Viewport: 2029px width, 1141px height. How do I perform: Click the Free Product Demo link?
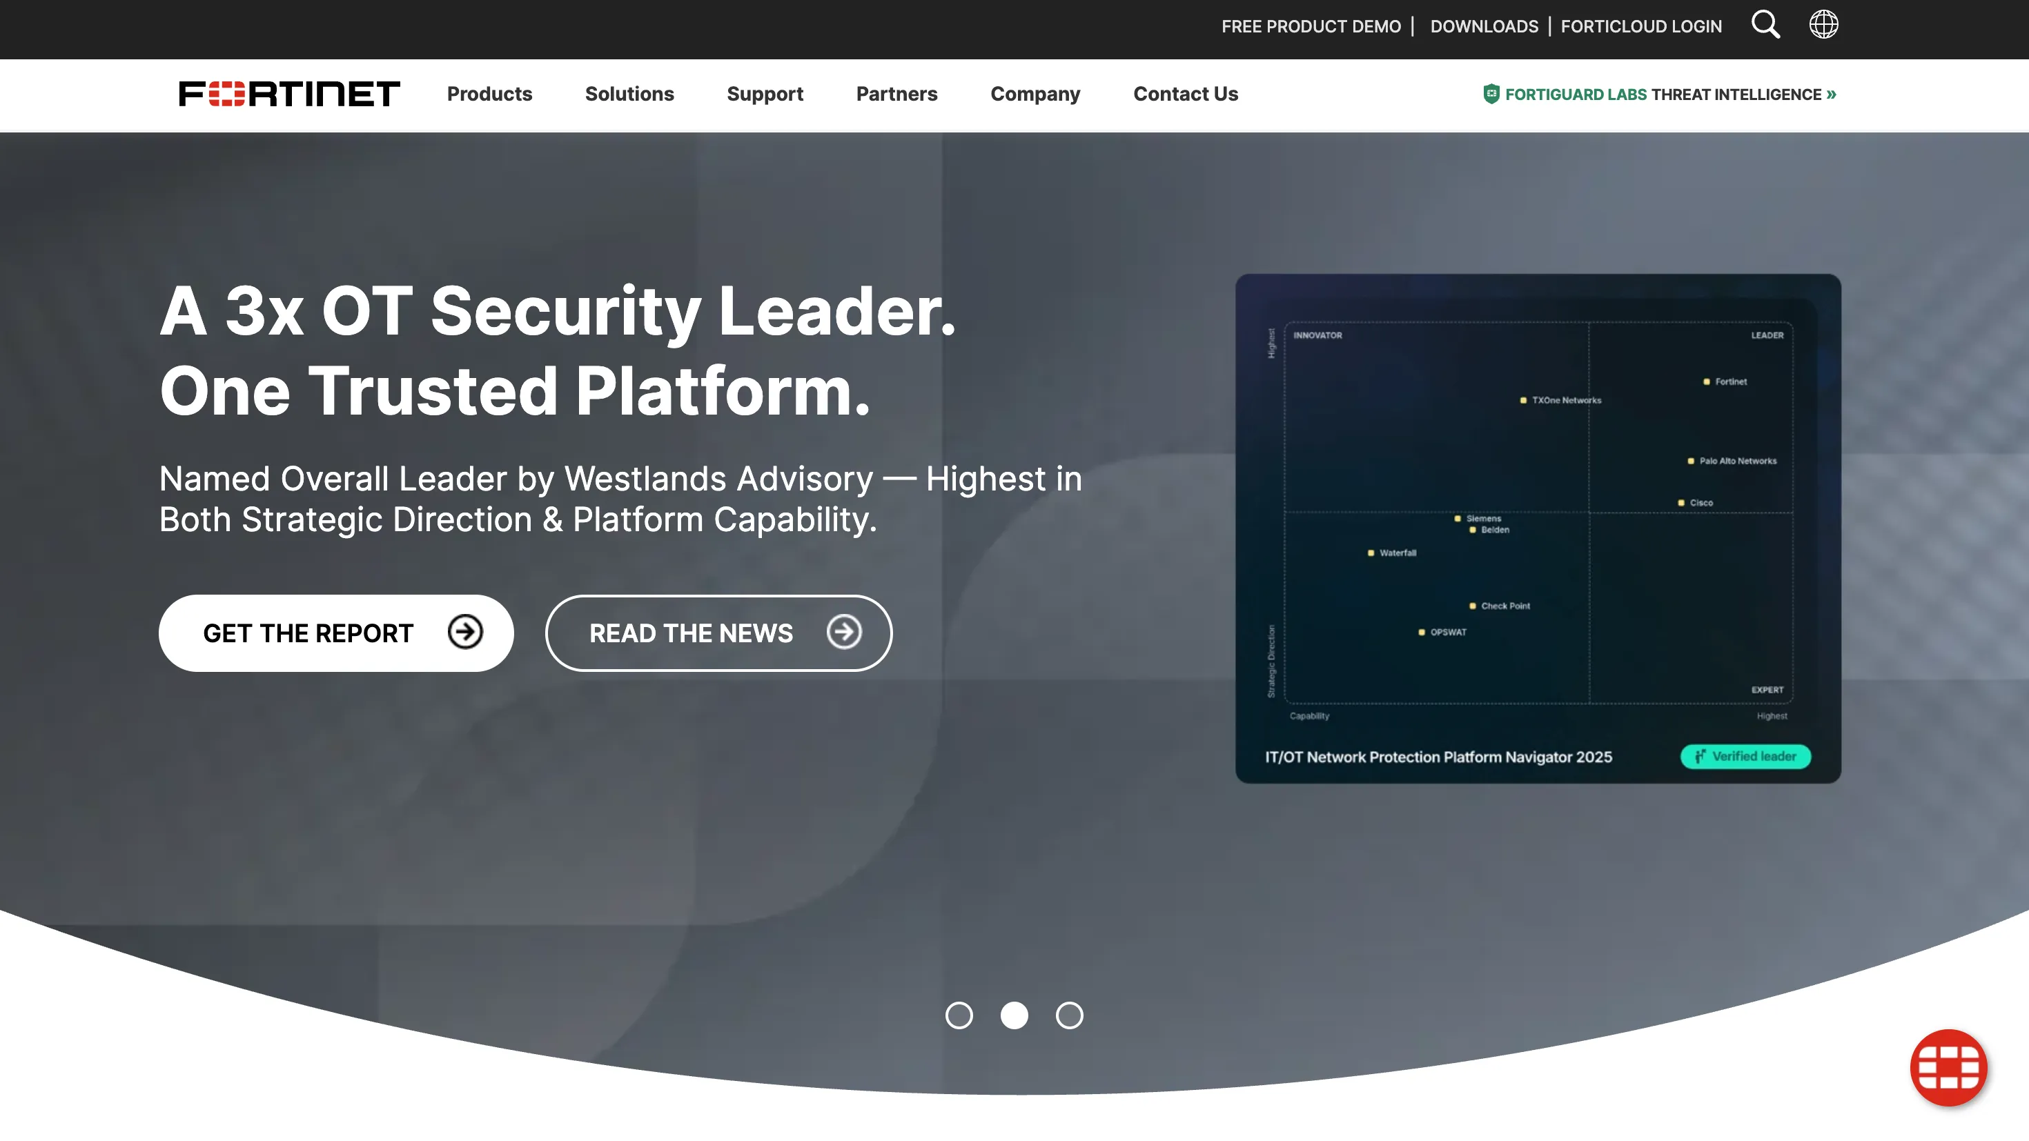click(x=1311, y=26)
